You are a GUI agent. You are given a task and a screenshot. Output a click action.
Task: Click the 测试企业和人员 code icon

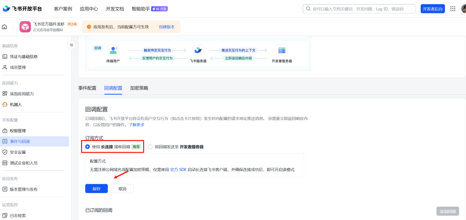pos(5,163)
